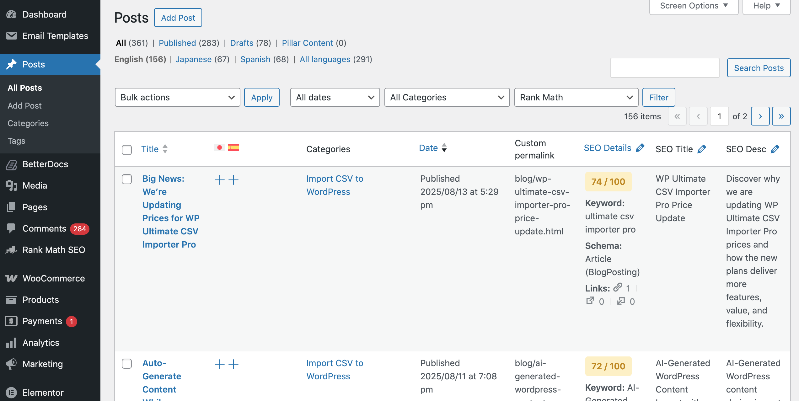Open the Dashboard icon in sidebar
Viewport: 799px width, 401px height.
pos(12,14)
